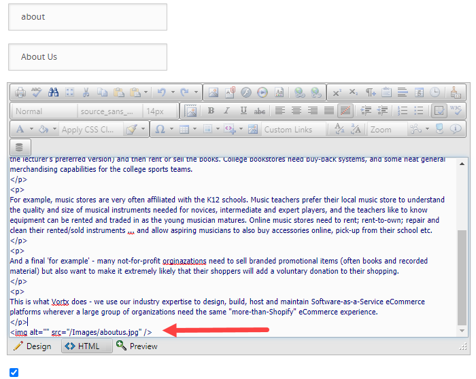Toggle the numbered list
Image resolution: width=476 pixels, height=379 pixels.
[403, 111]
